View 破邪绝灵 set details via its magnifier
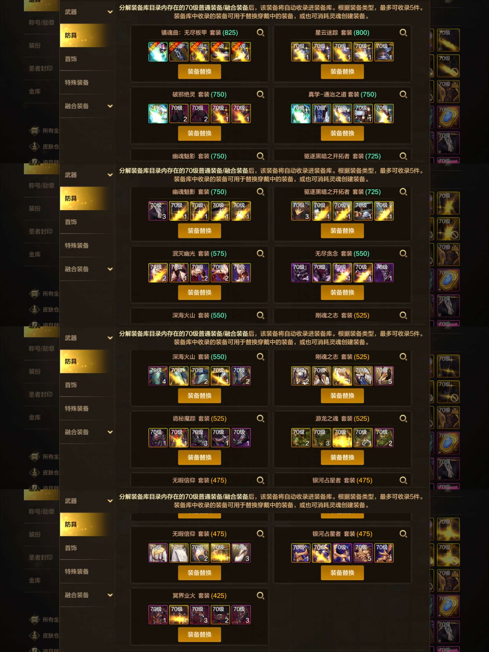Screen dimensions: 489x652 pos(260,94)
